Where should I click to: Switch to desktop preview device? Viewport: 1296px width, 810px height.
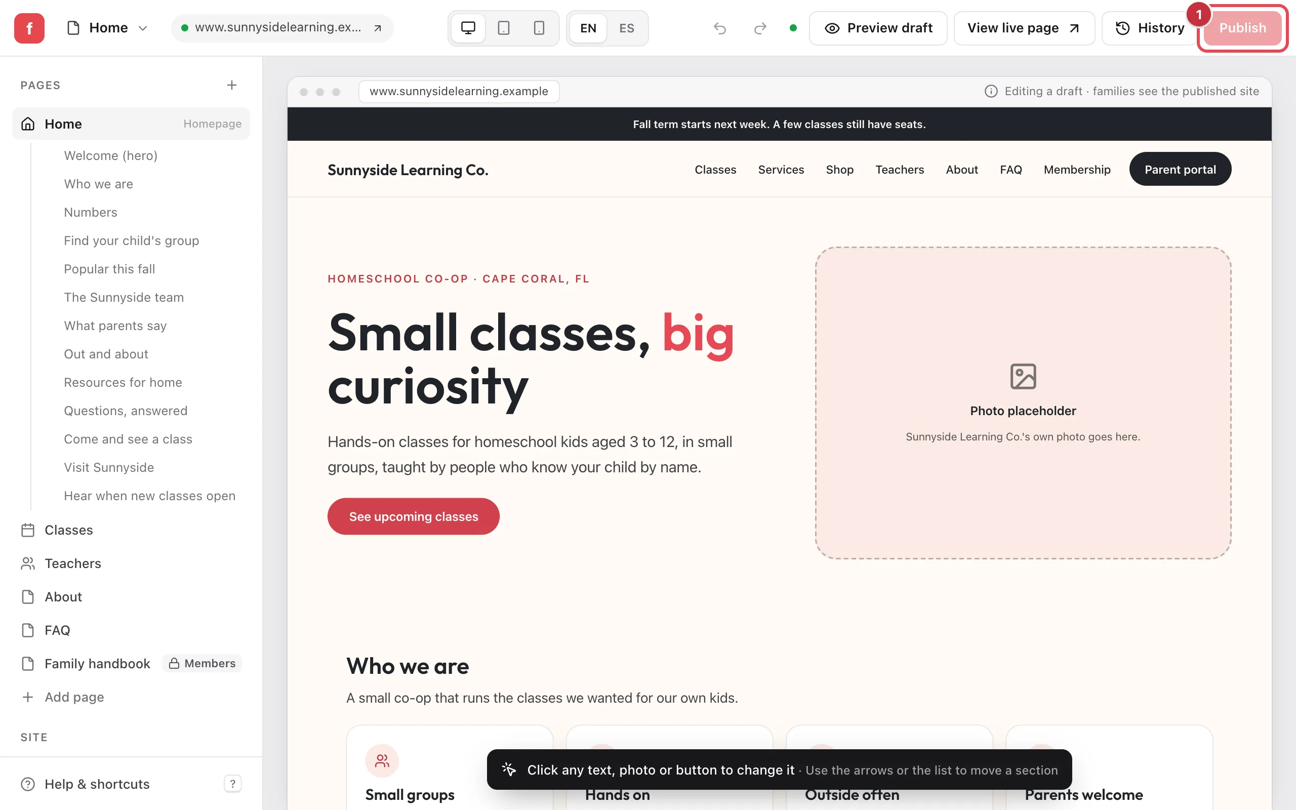tap(468, 28)
